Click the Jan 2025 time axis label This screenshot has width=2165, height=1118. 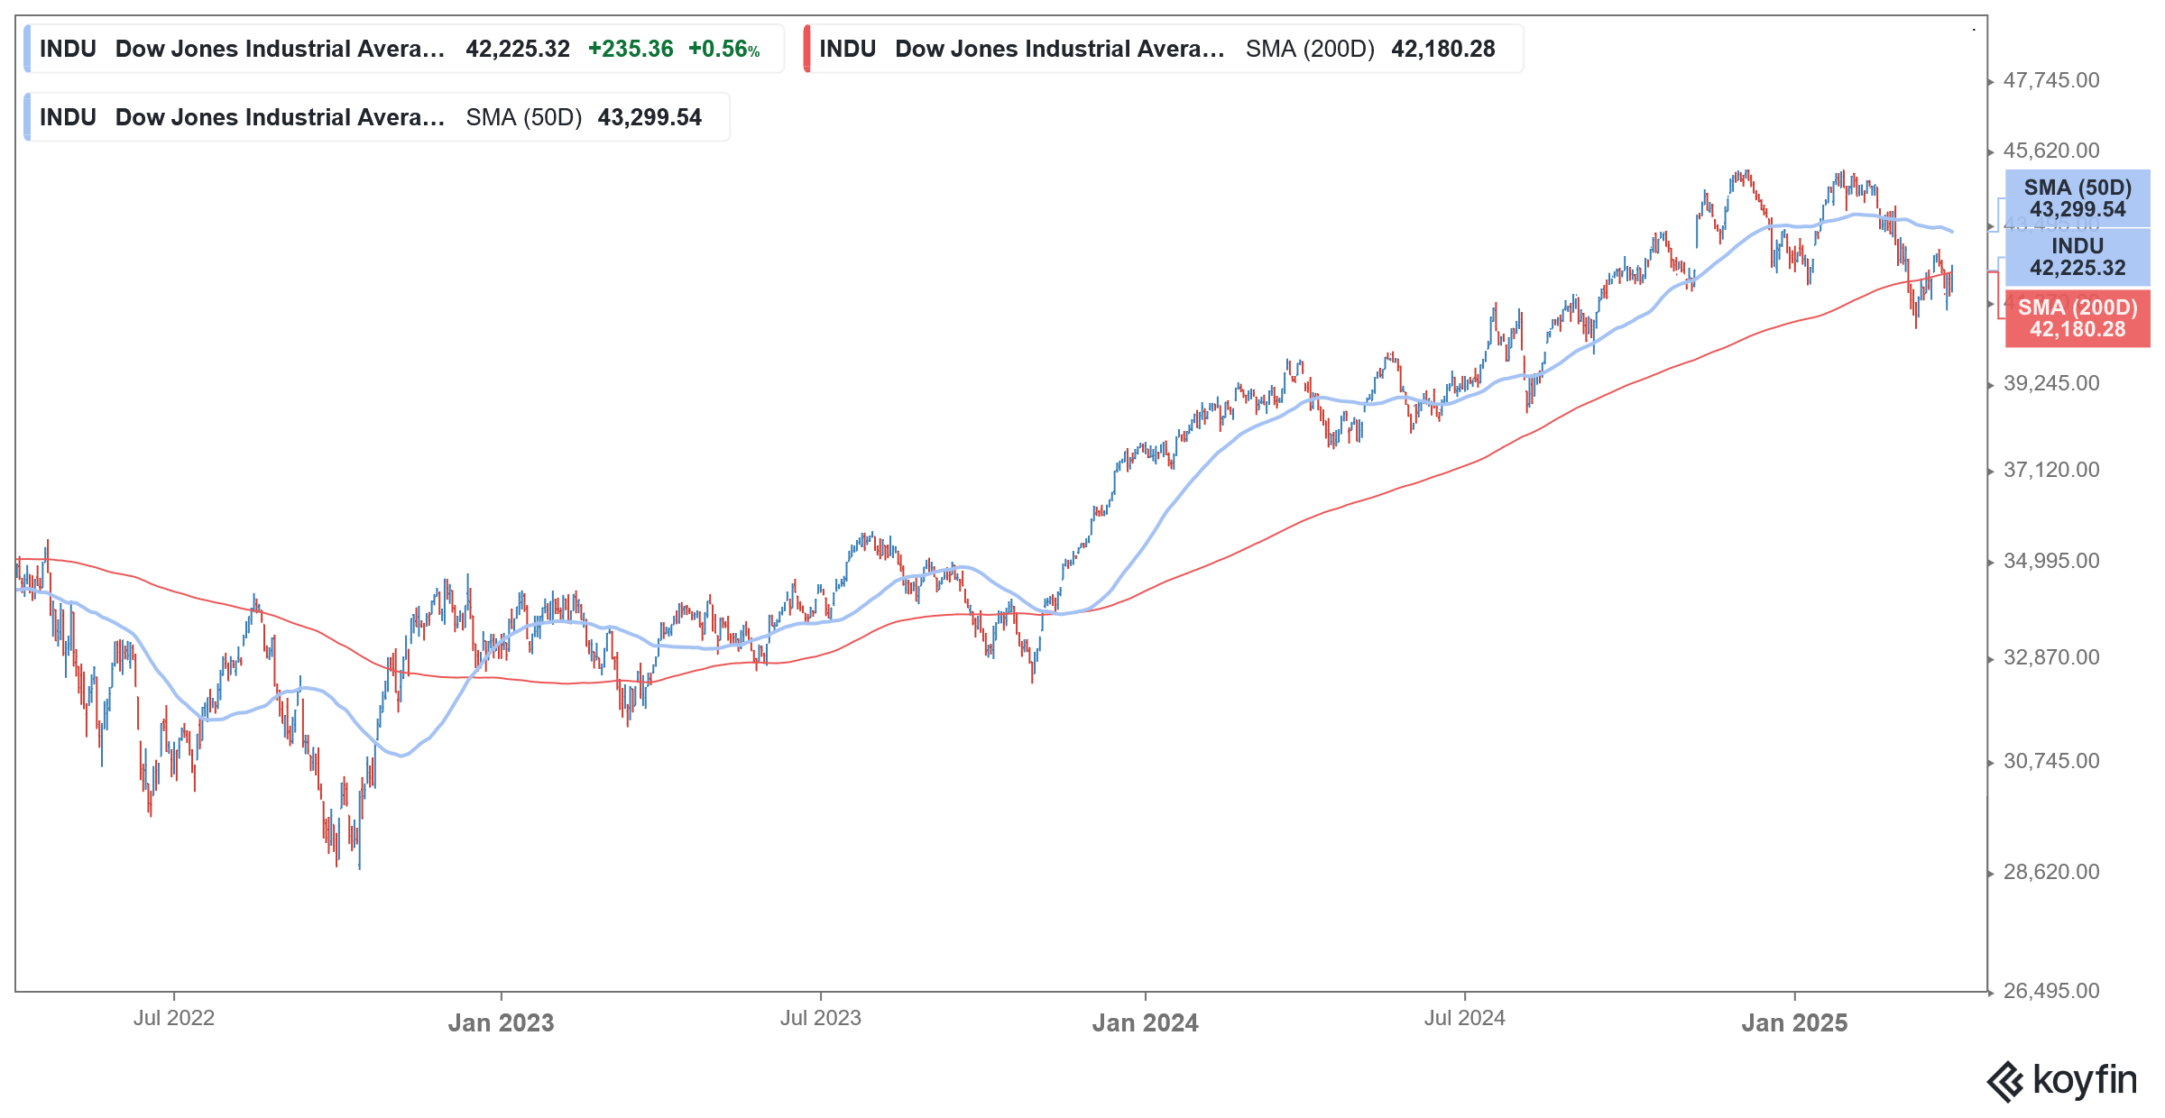pos(1794,1022)
